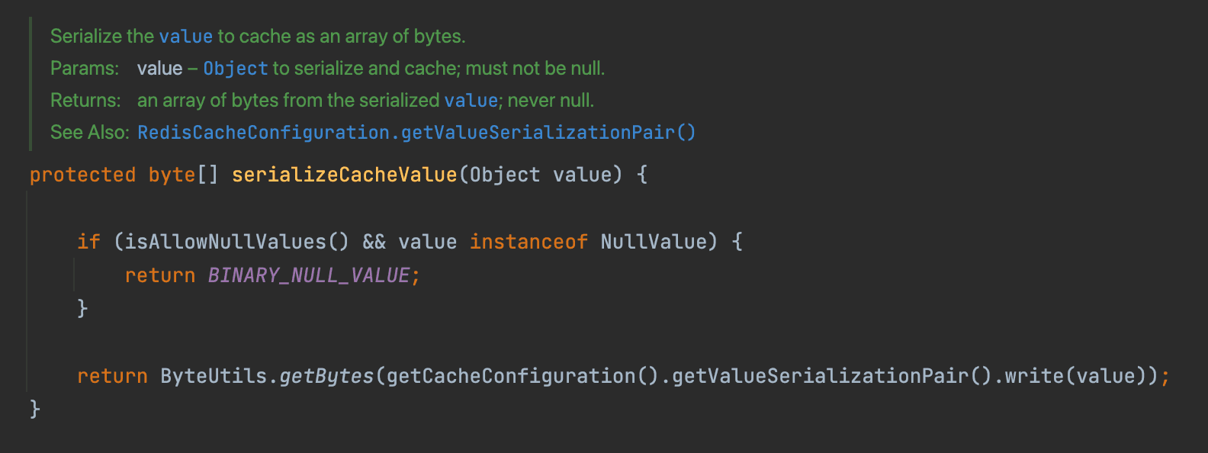
Task: Click the instanceof keyword
Action: click(x=528, y=243)
